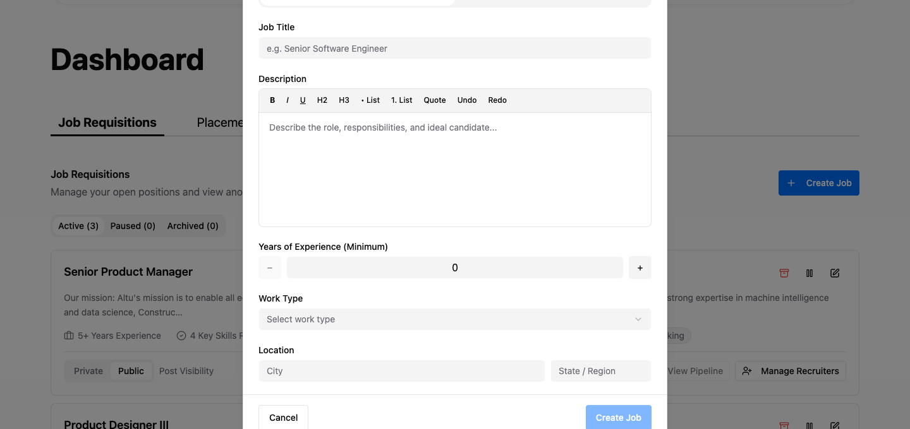Pause the Product Designer III job
This screenshot has height=429, width=910.
click(x=810, y=426)
